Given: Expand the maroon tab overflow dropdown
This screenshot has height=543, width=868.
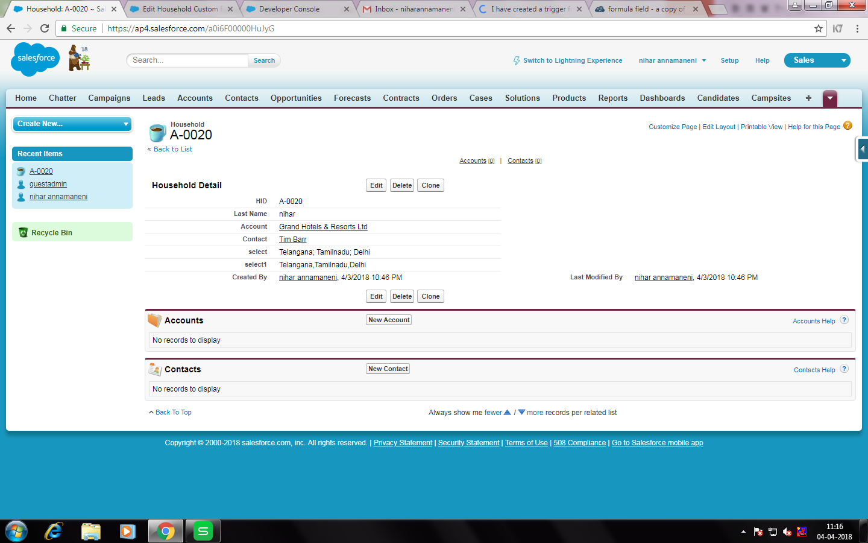Looking at the screenshot, I should 830,98.
